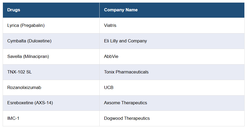Click the Axsome Therapeutics cell
Screen dimensions: 247x129
click(x=125, y=103)
